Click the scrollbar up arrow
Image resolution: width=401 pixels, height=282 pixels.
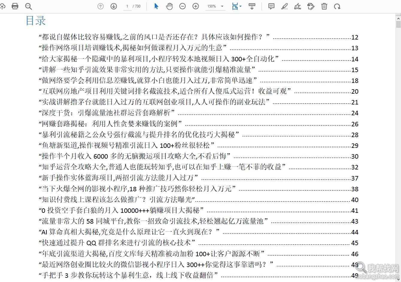click(398, 18)
